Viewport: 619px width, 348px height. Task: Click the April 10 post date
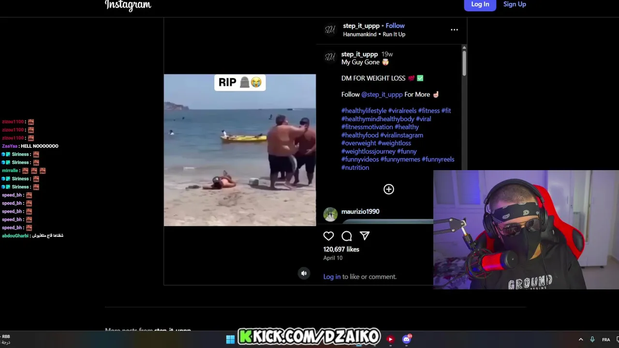click(333, 258)
